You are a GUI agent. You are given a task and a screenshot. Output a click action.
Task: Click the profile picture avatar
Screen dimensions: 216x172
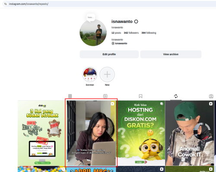pos(93,32)
